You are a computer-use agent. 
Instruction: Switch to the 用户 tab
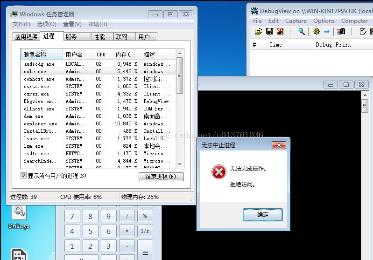(x=146, y=37)
